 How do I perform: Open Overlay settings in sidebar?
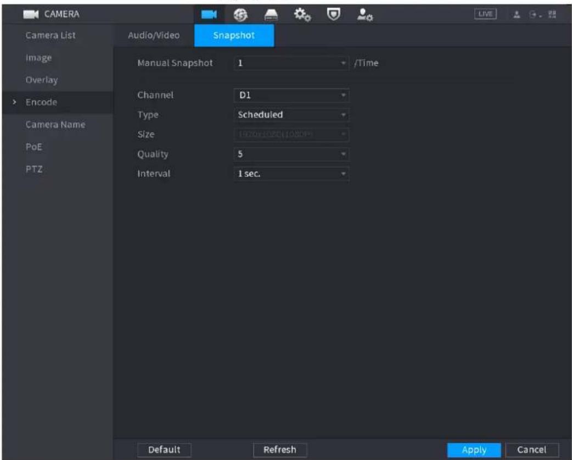click(42, 80)
